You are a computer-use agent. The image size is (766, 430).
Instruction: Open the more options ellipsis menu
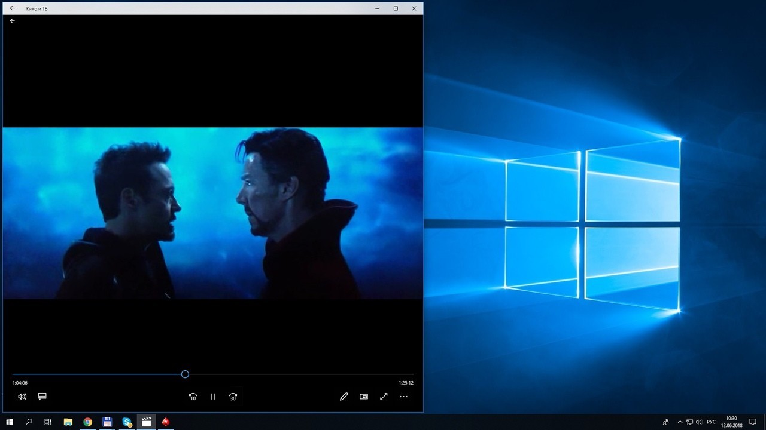(x=403, y=397)
